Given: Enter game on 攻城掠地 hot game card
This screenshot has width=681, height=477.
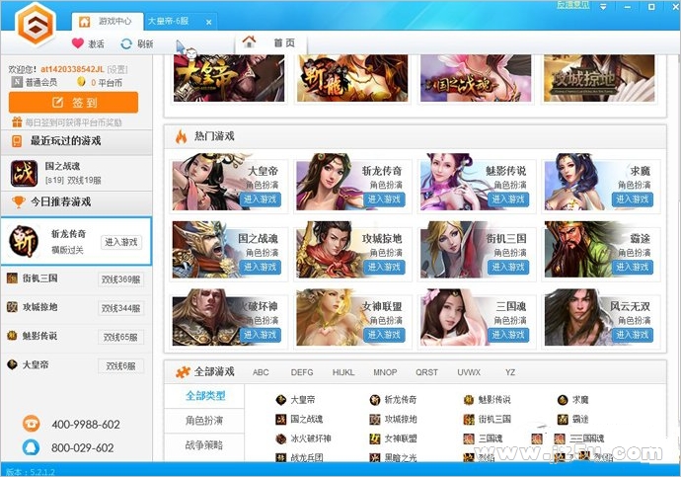Looking at the screenshot, I should click(x=384, y=267).
